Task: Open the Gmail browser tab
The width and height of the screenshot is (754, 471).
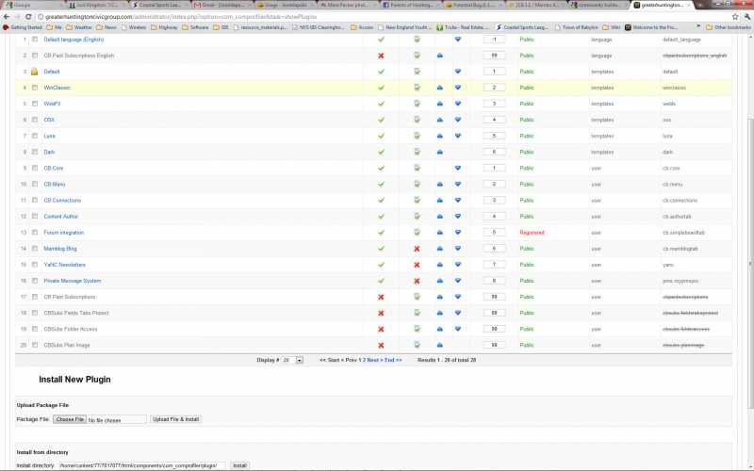Action: pos(221,5)
